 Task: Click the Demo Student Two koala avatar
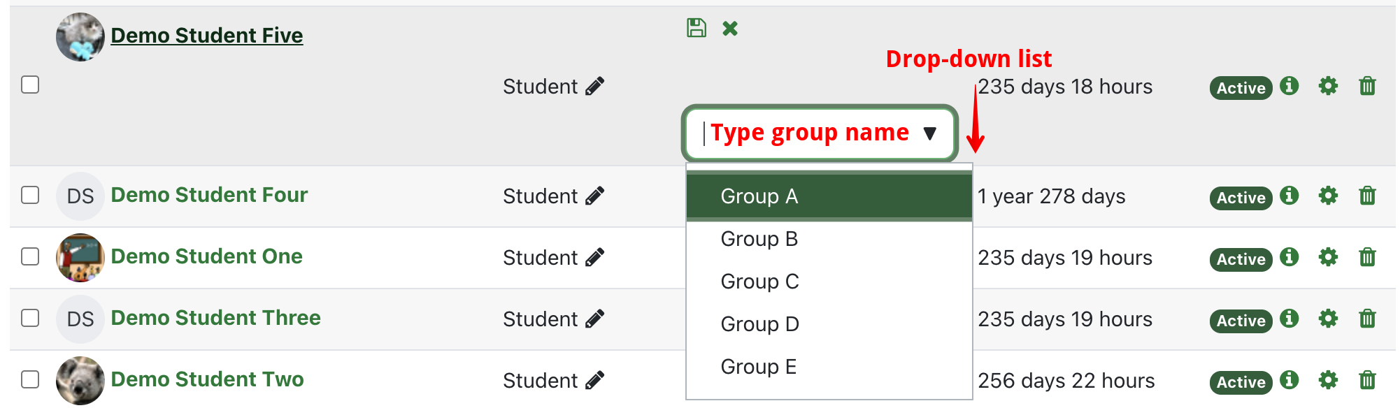click(x=80, y=380)
